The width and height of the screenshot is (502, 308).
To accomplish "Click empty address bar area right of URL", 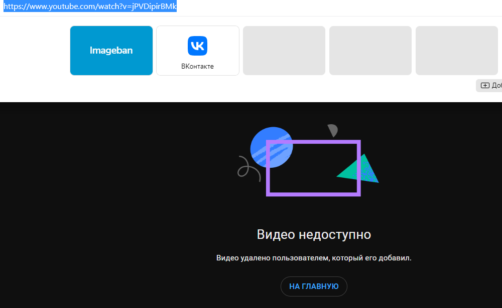I will coord(326,7).
